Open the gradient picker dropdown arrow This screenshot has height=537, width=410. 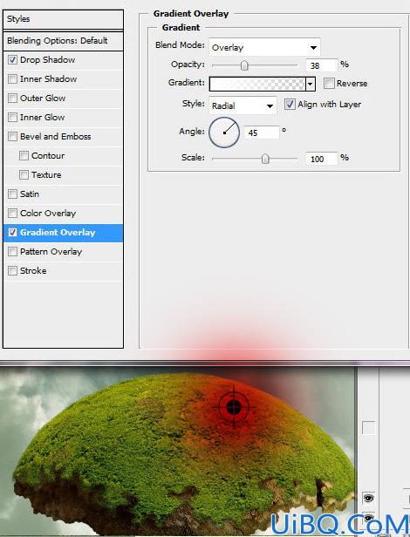[x=311, y=84]
